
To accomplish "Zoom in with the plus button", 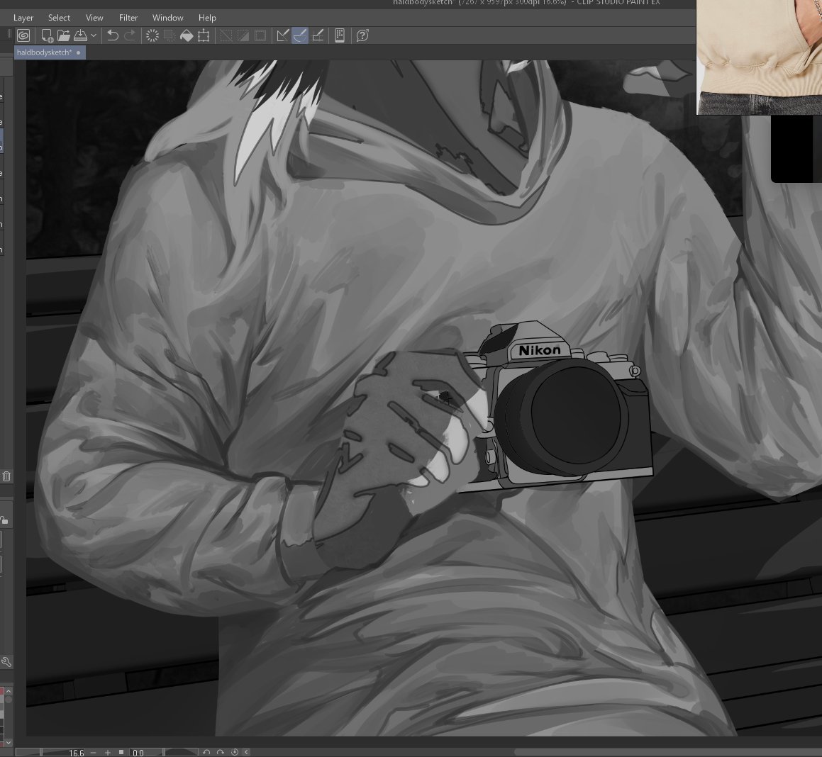I will click(x=108, y=752).
